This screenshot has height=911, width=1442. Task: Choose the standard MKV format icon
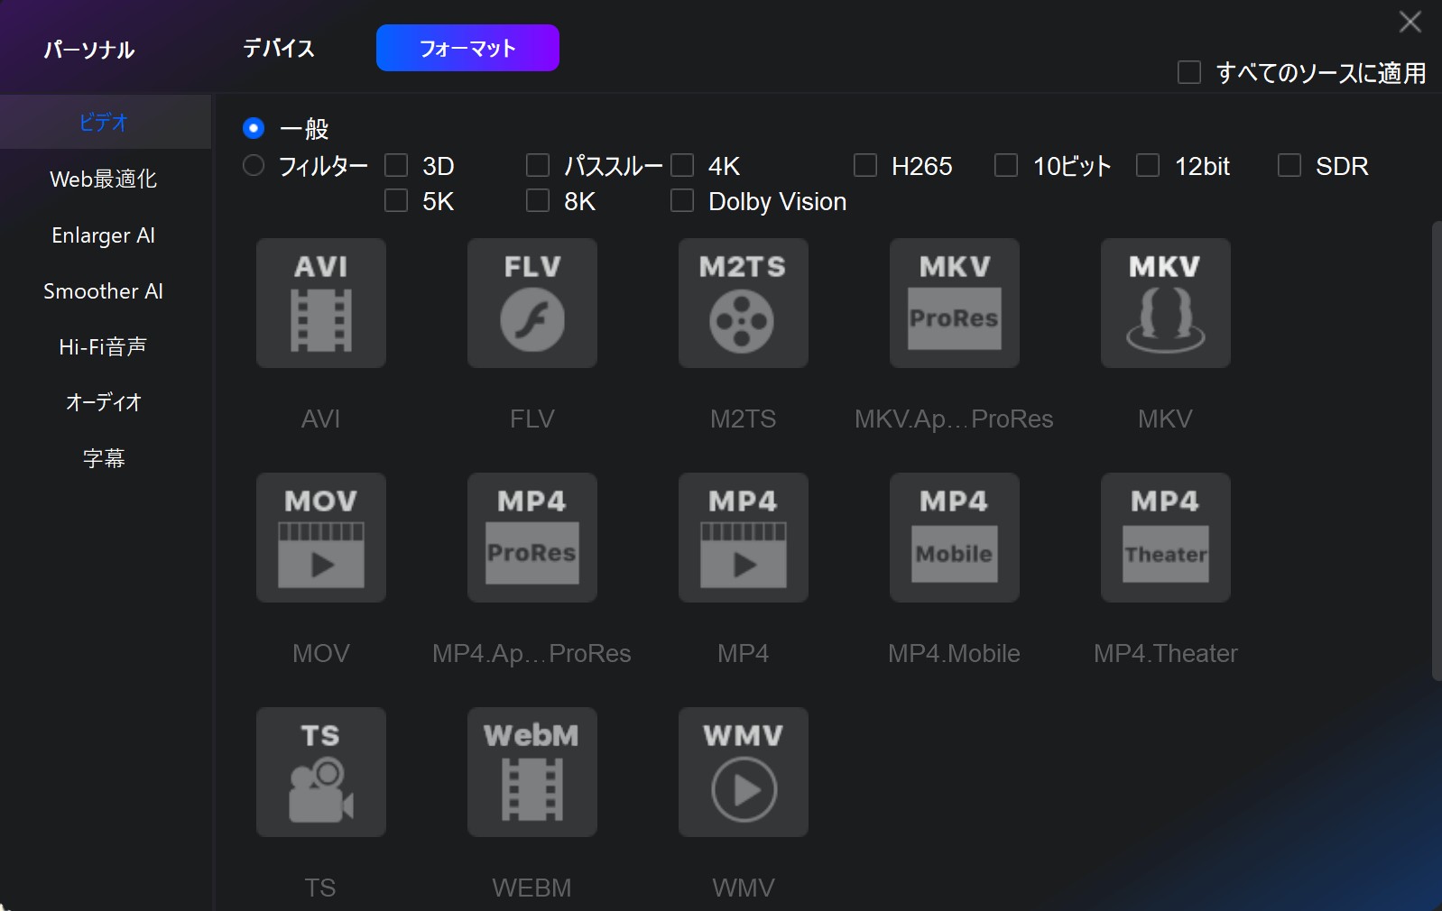click(x=1166, y=303)
